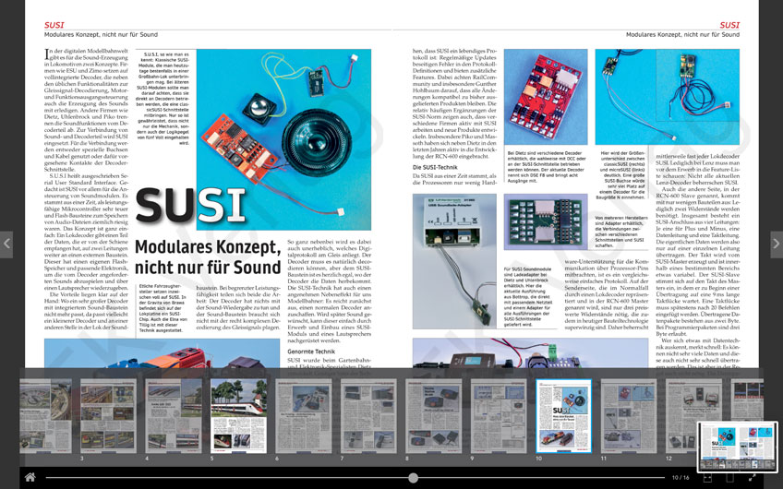Open the partially visible page 13 thumbnail
This screenshot has height=489, width=783.
pos(747,400)
